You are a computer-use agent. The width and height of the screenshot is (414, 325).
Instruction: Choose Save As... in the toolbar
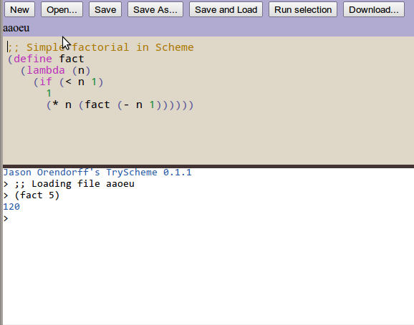[155, 9]
